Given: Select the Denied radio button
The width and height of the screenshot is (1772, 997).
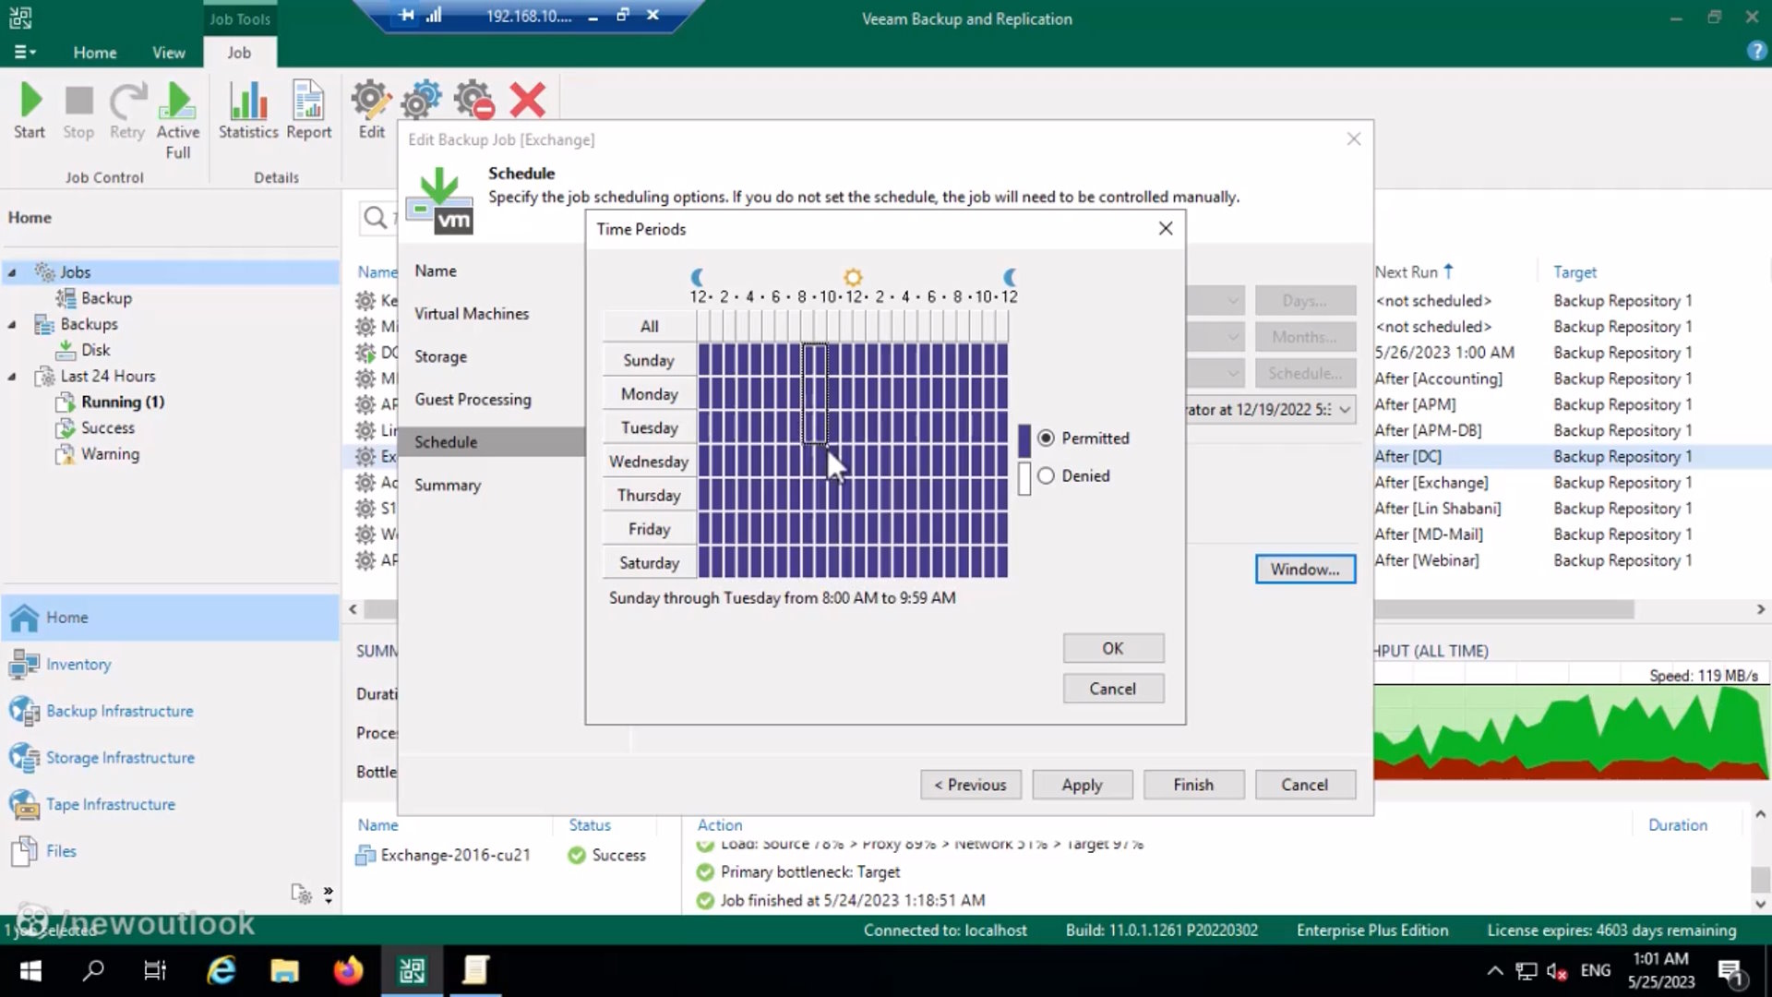Looking at the screenshot, I should coord(1046,475).
